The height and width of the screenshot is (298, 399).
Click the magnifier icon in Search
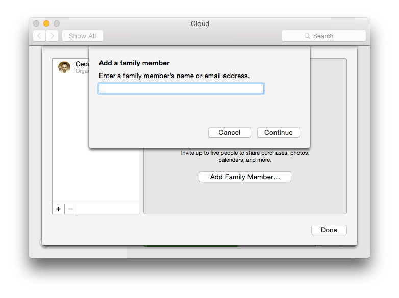(x=307, y=36)
